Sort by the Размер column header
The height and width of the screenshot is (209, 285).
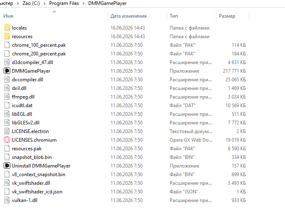tap(227, 16)
